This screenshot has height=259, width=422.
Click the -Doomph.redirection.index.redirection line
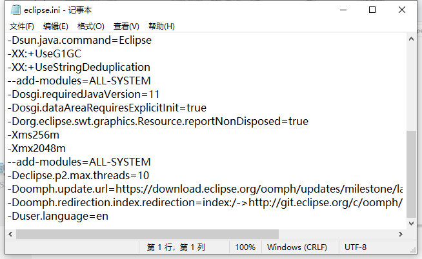click(205, 202)
